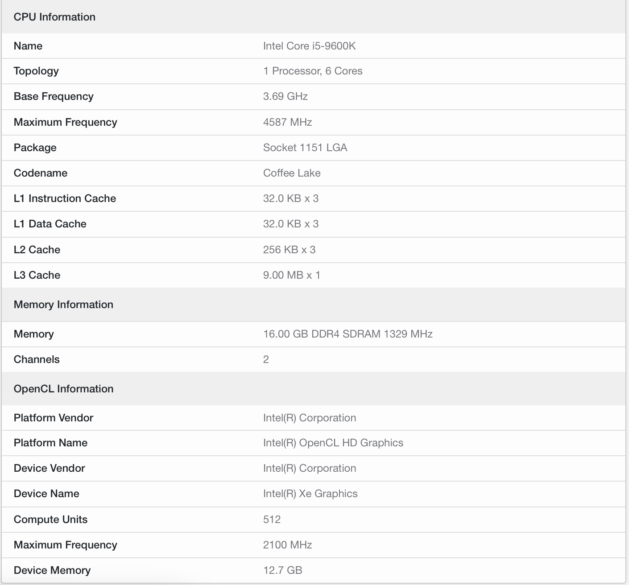Select the '9.00 MB x 1' value

[292, 275]
